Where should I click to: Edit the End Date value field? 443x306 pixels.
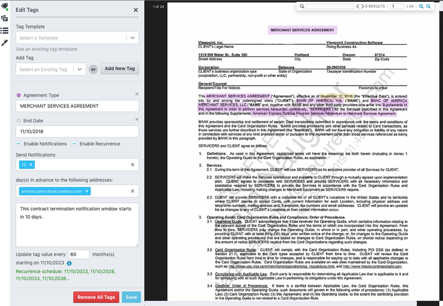(77, 131)
